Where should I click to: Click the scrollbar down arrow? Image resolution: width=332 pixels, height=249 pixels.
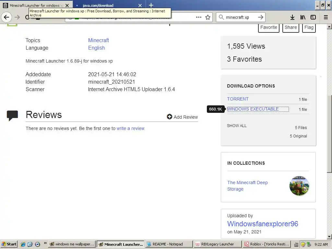tap(329, 236)
